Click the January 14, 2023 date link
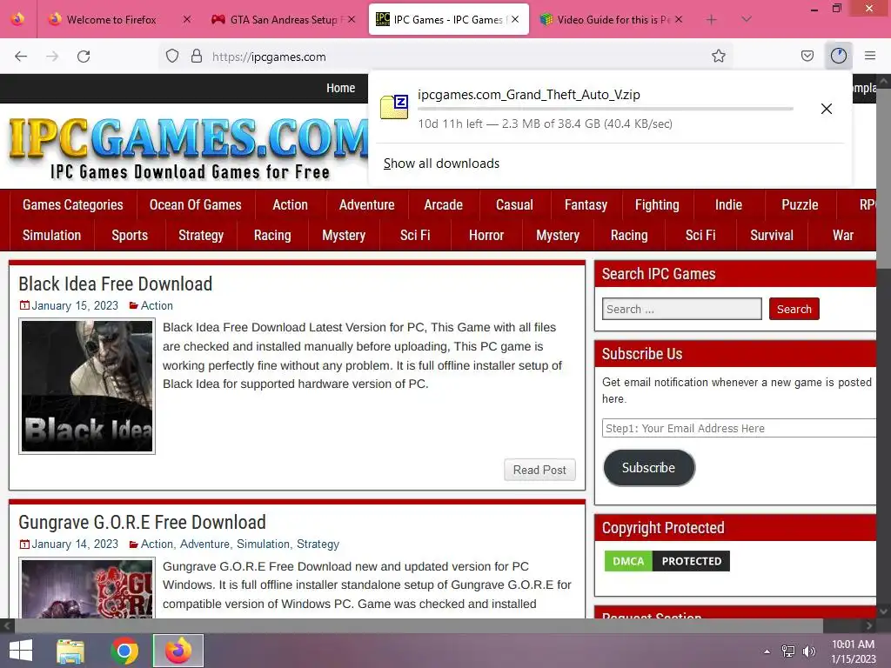This screenshot has width=891, height=668. coord(75,544)
